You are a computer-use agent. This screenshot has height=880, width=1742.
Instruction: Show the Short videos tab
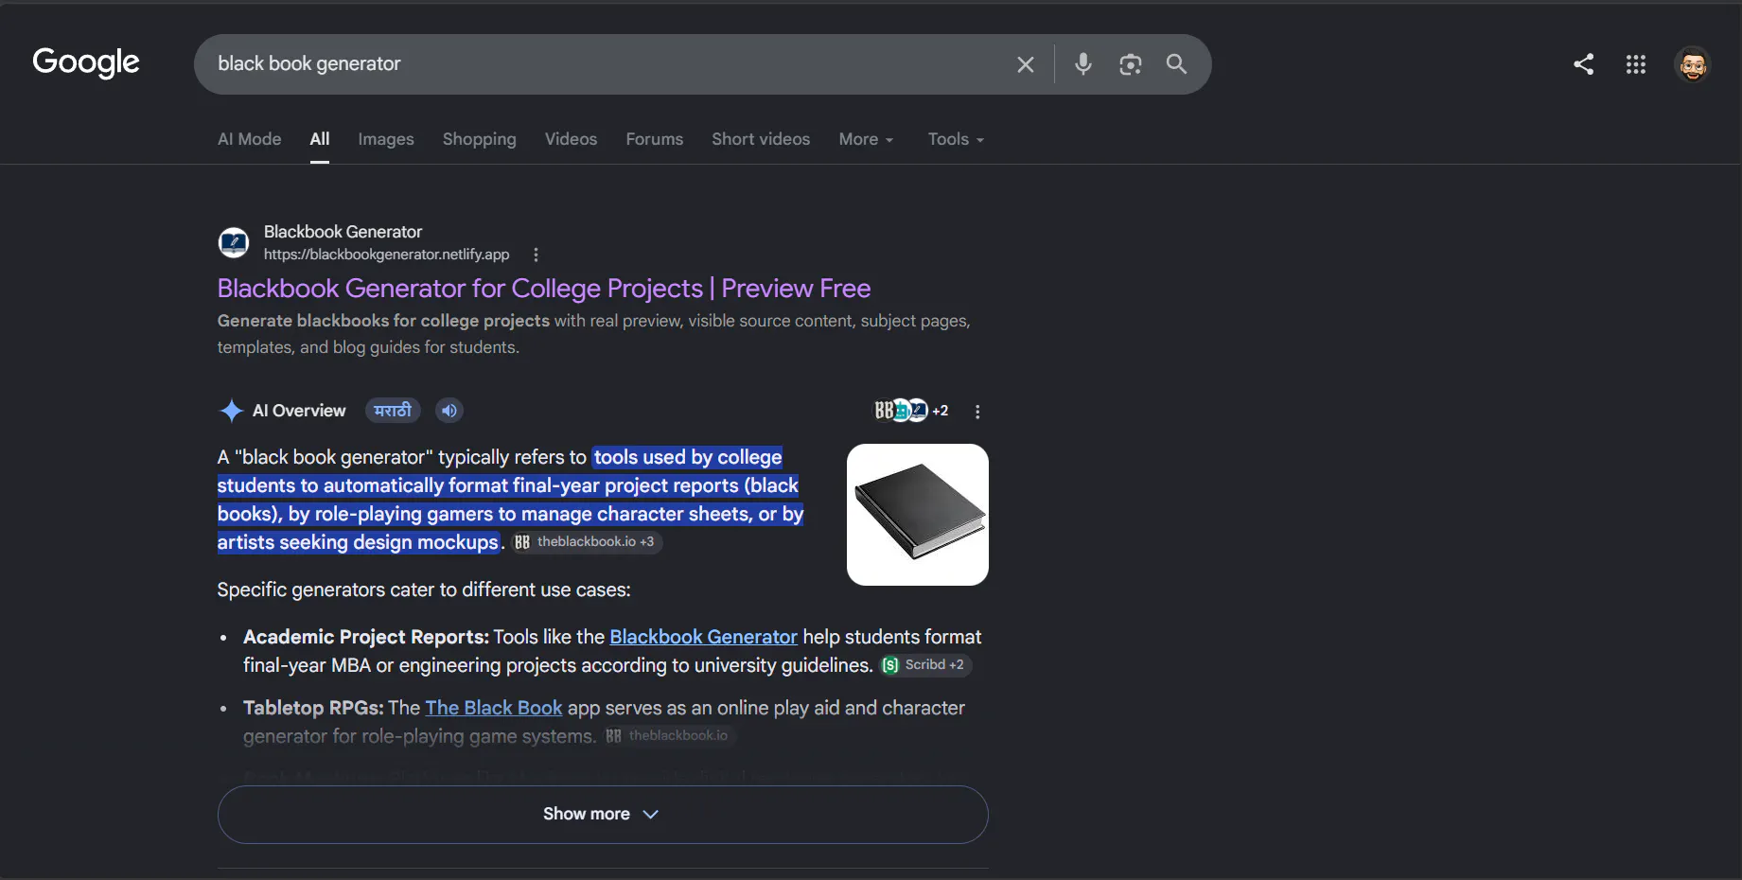click(761, 139)
